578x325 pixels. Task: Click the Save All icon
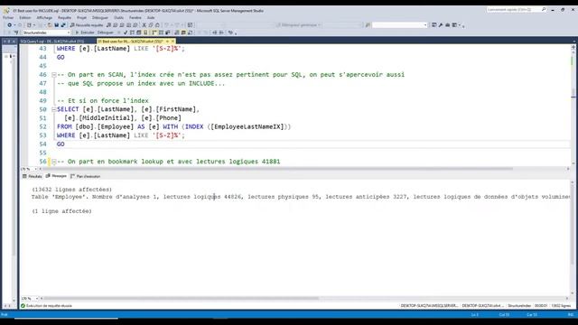pyautogui.click(x=63, y=25)
